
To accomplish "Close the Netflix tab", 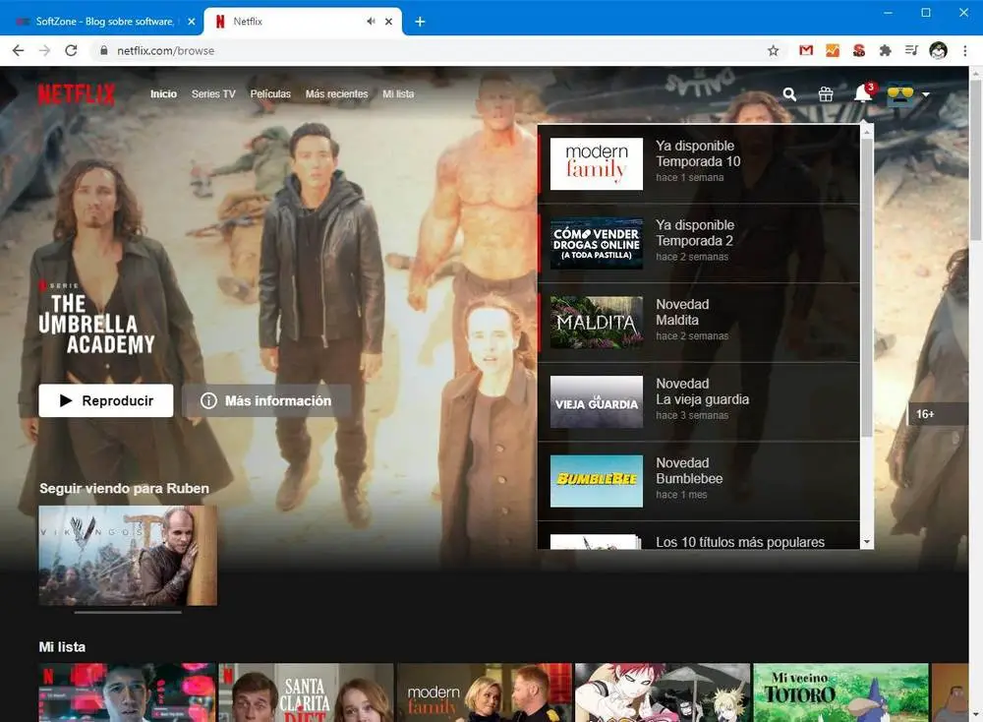I will (388, 22).
